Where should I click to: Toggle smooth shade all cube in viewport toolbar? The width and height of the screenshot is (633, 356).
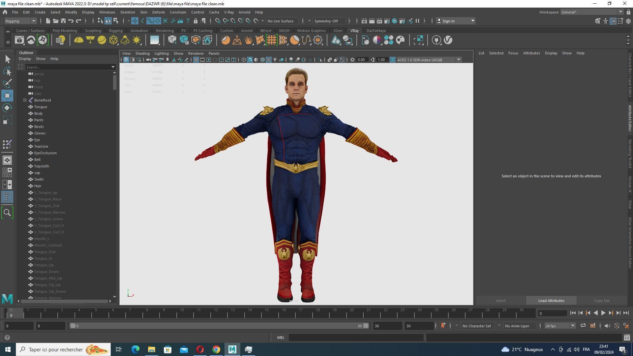(x=250, y=60)
